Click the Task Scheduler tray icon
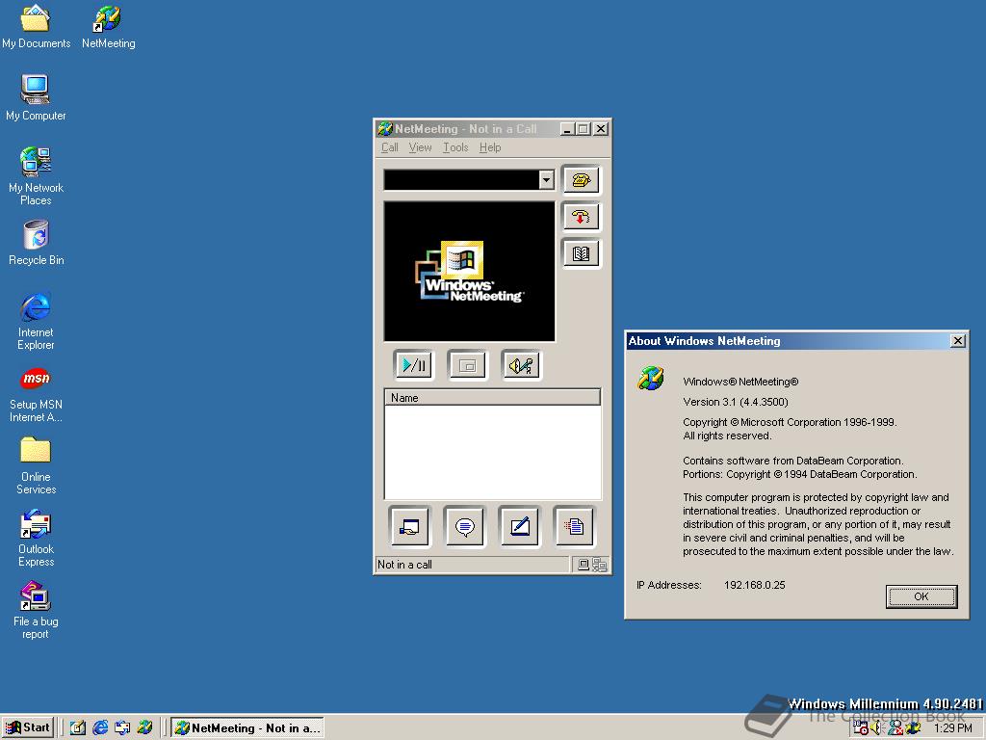 [x=860, y=728]
